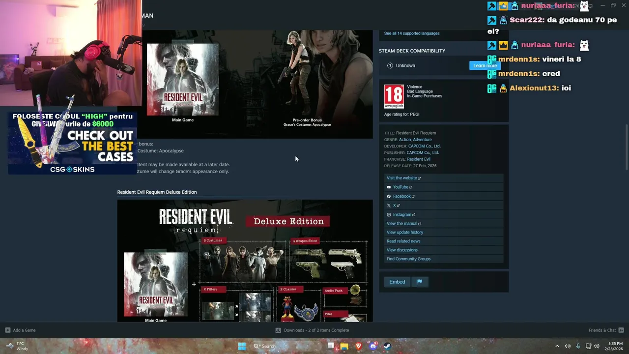Click the Embed button
This screenshot has width=629, height=354.
point(397,282)
